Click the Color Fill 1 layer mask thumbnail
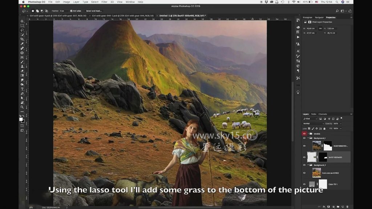This screenshot has height=209, width=372. (323, 184)
